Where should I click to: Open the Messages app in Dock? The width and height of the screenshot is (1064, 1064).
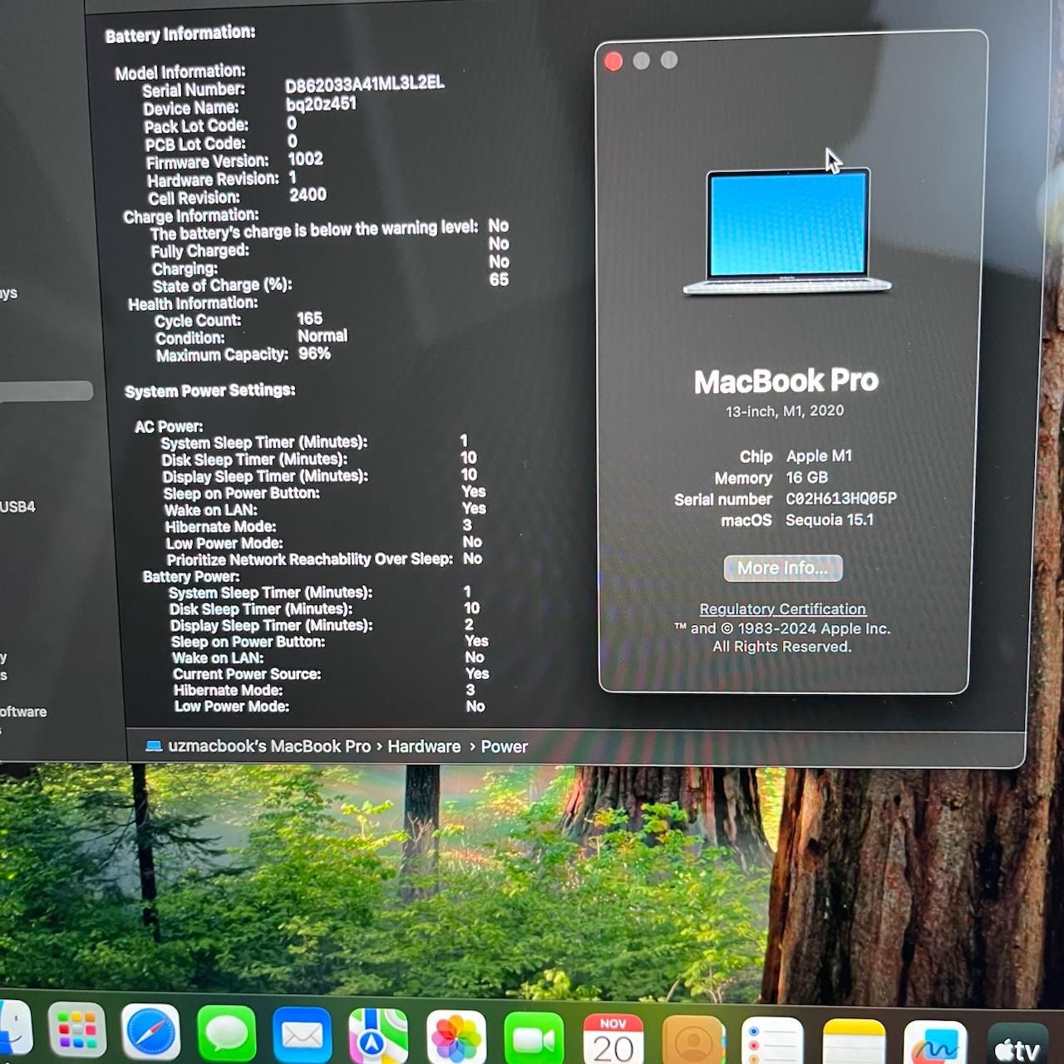[226, 1034]
